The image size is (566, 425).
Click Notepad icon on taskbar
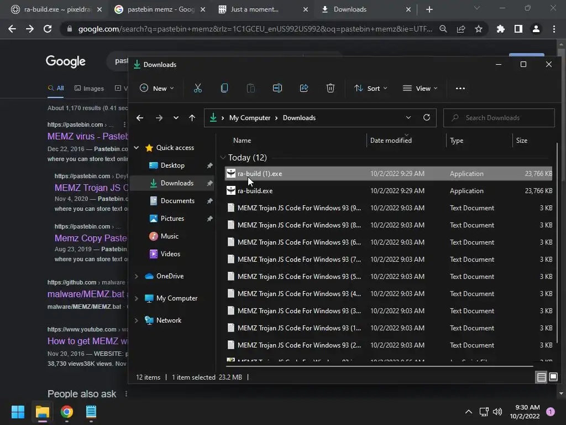point(91,412)
